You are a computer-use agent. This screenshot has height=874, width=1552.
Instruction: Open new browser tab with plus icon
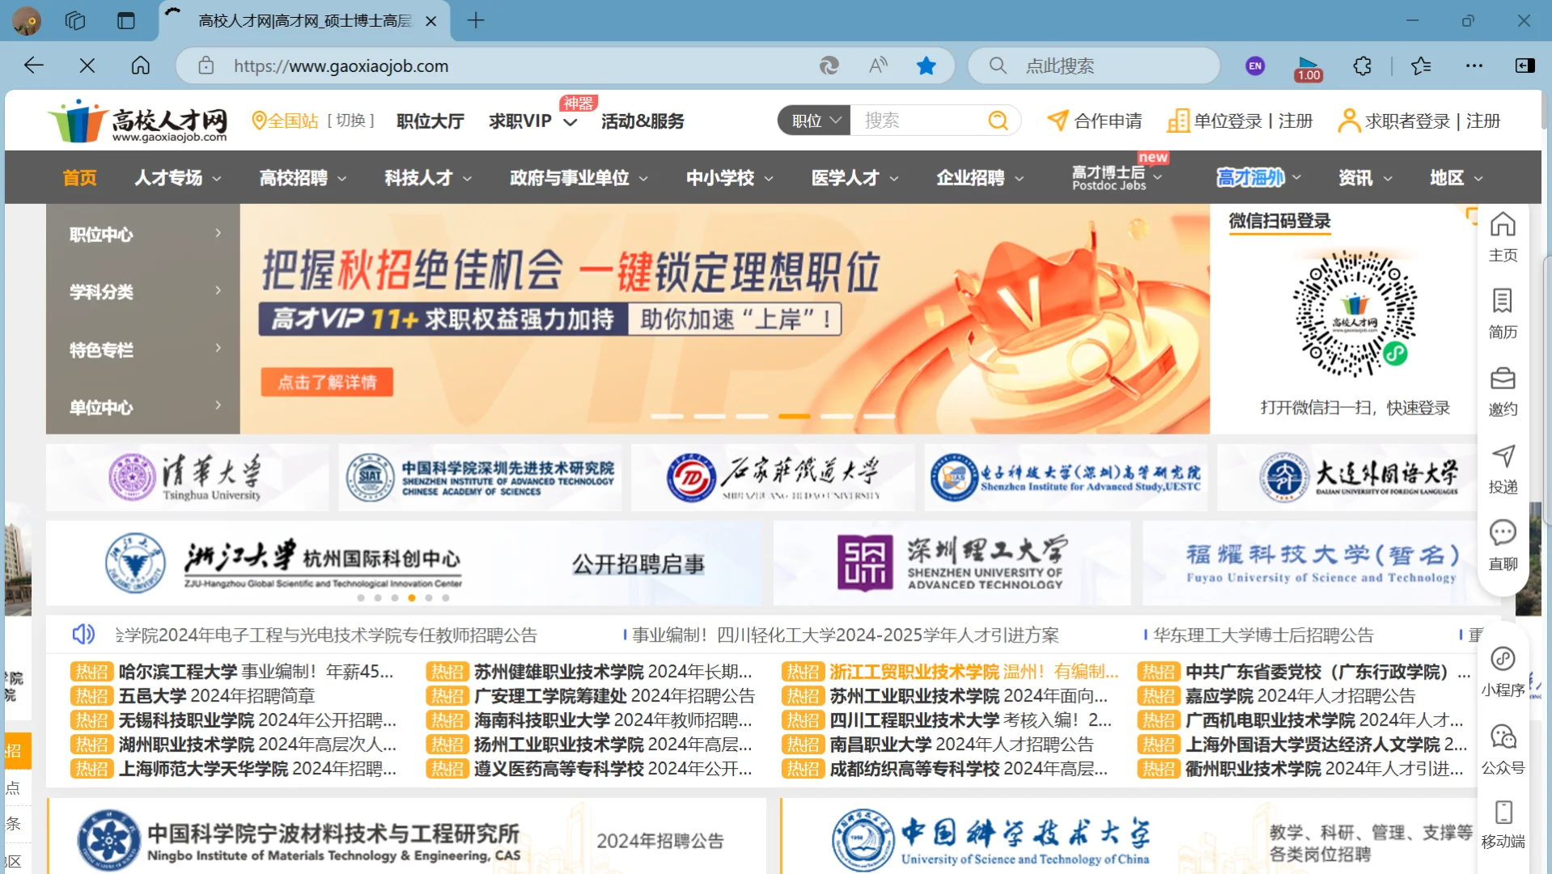476,20
